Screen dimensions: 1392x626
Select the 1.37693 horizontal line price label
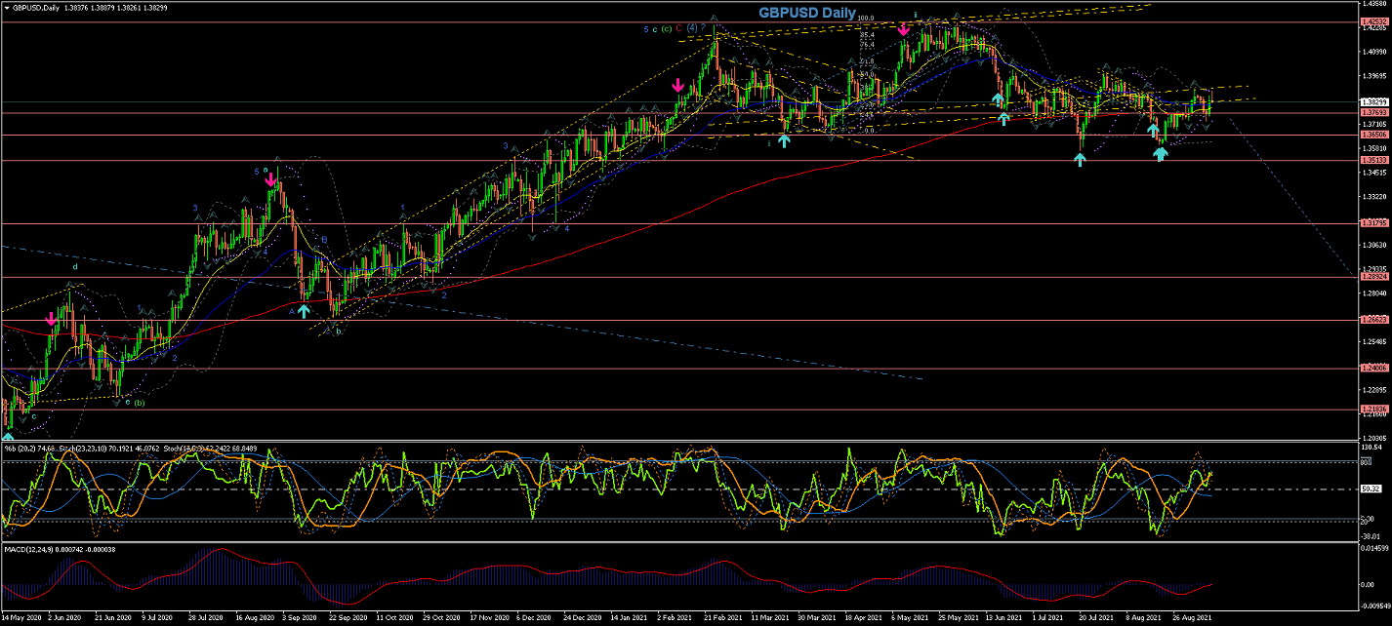click(1372, 113)
